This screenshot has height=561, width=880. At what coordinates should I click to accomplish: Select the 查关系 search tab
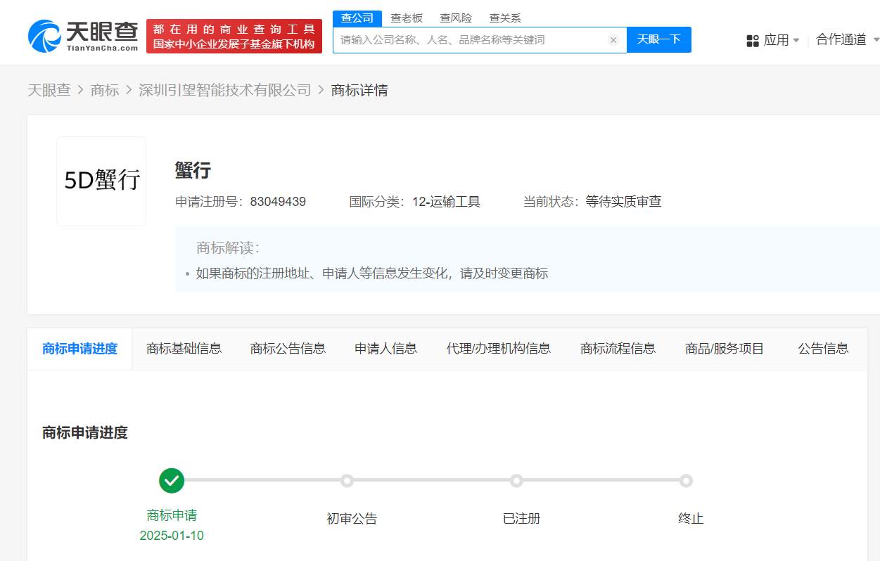(505, 18)
